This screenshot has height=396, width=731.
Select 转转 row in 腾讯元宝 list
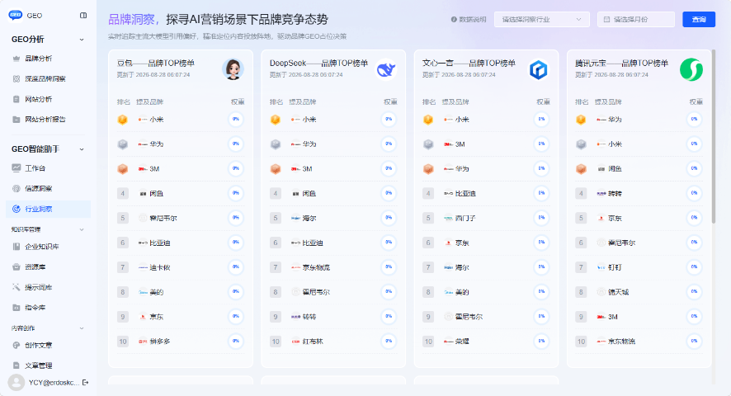[x=639, y=193]
